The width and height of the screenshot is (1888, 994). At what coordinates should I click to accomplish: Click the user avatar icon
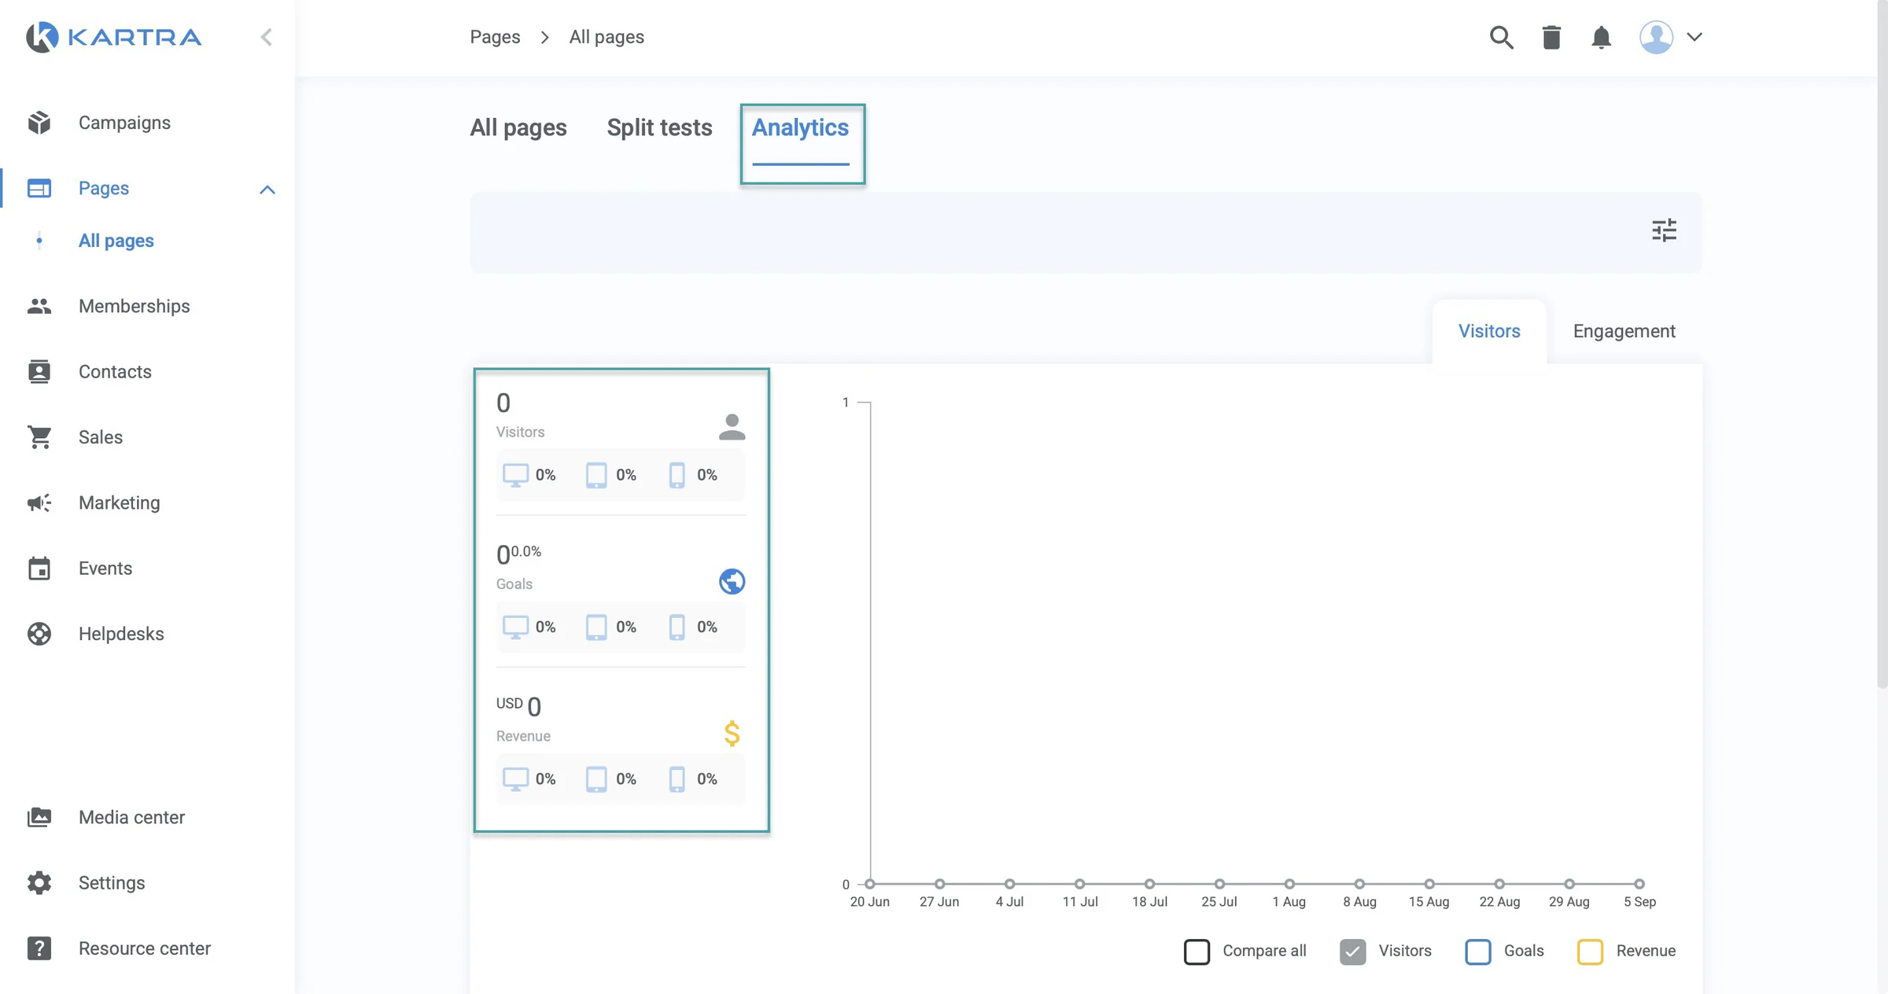coord(1656,37)
